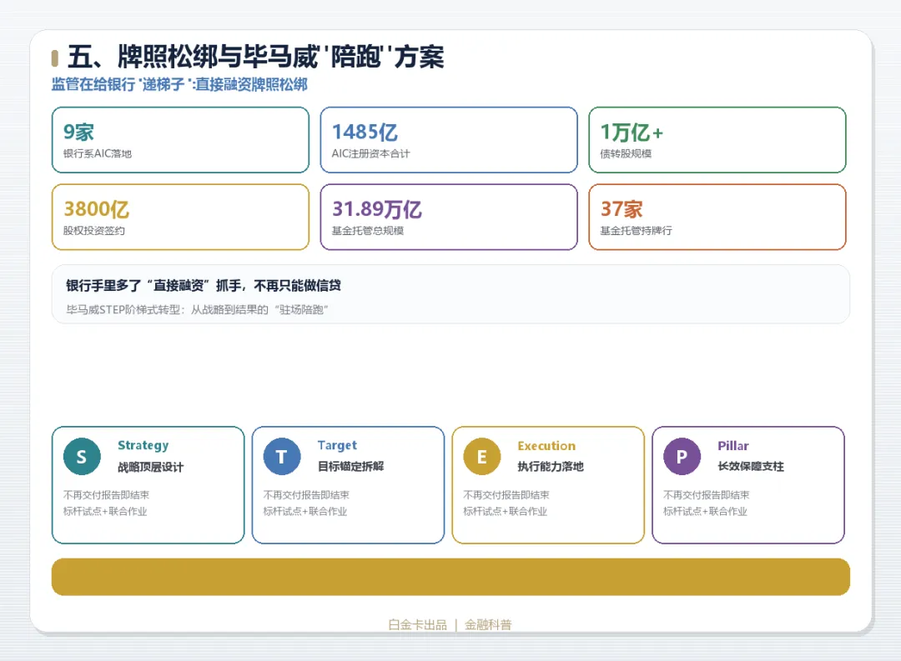Click the slide title 牌照松绑与毕马威 heading
Screen dimensions: 901x661
click(256, 57)
